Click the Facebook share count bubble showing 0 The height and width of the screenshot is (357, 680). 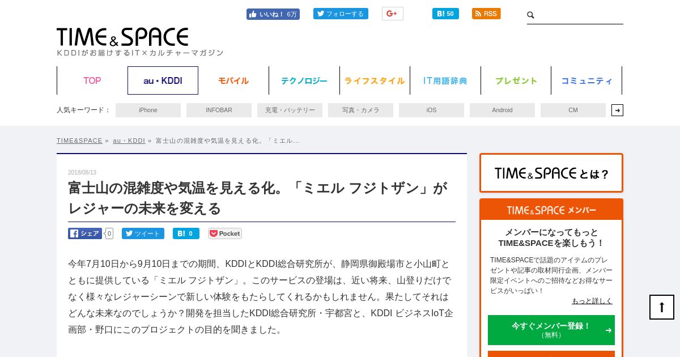(x=109, y=233)
